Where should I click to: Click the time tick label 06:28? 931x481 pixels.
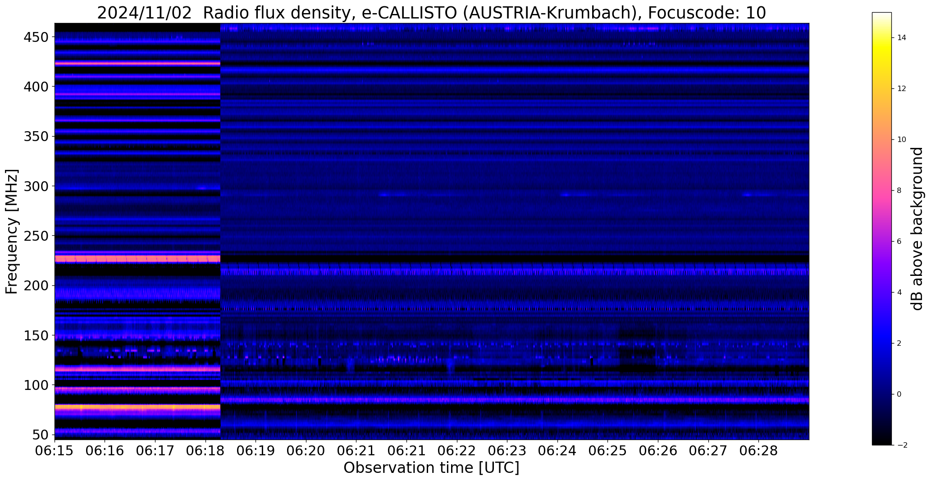758,451
